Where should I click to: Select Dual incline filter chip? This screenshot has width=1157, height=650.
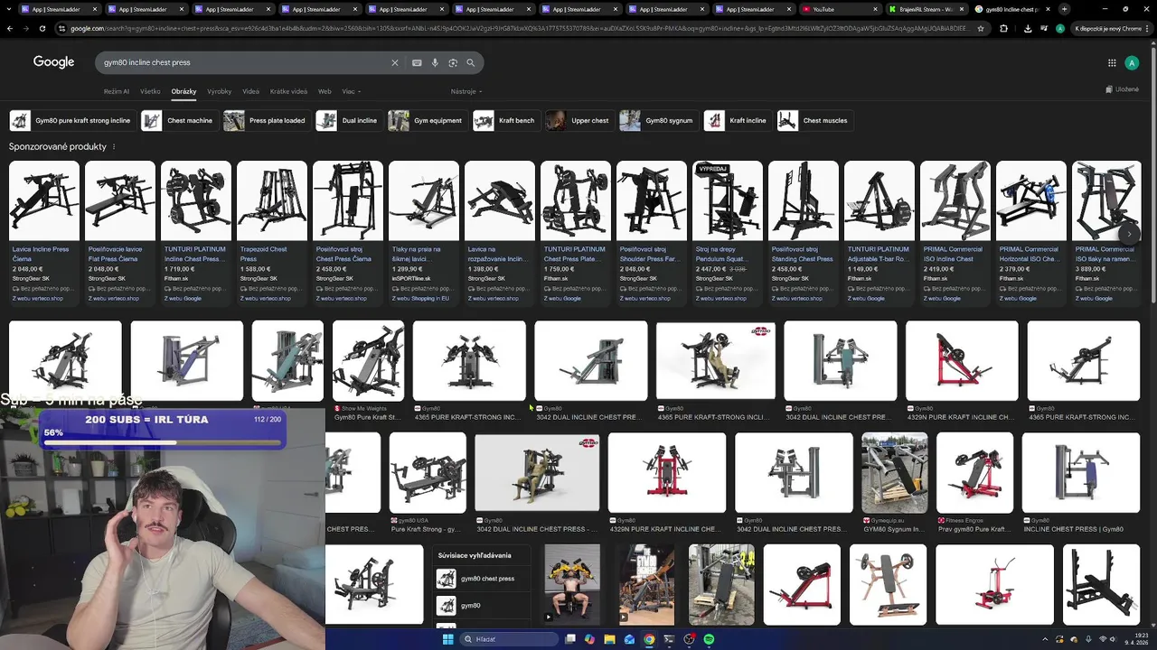pyautogui.click(x=349, y=120)
